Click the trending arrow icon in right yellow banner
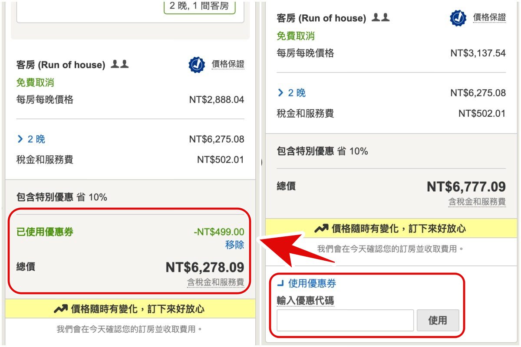This screenshot has height=347, width=521. pos(322,228)
